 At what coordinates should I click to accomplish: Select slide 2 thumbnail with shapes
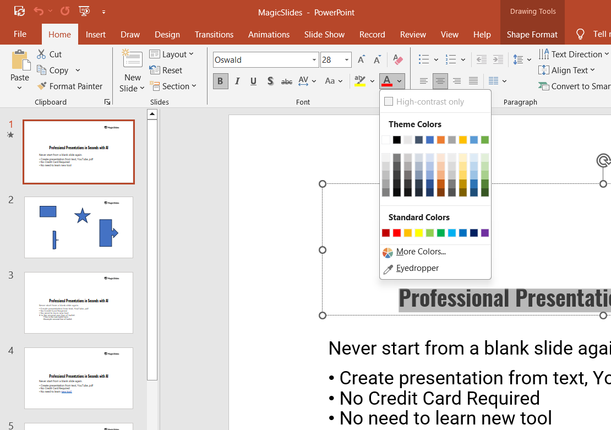79,227
